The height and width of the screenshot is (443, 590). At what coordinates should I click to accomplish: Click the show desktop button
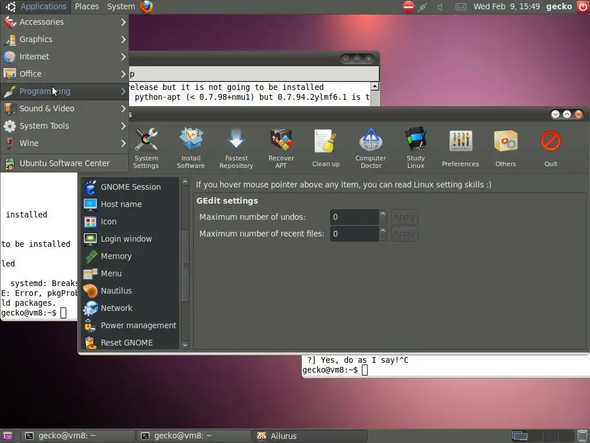(x=7, y=436)
